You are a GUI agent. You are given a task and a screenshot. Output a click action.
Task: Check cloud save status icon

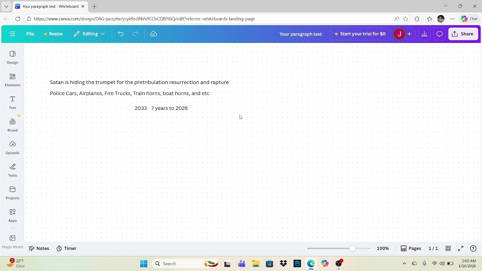[153, 34]
